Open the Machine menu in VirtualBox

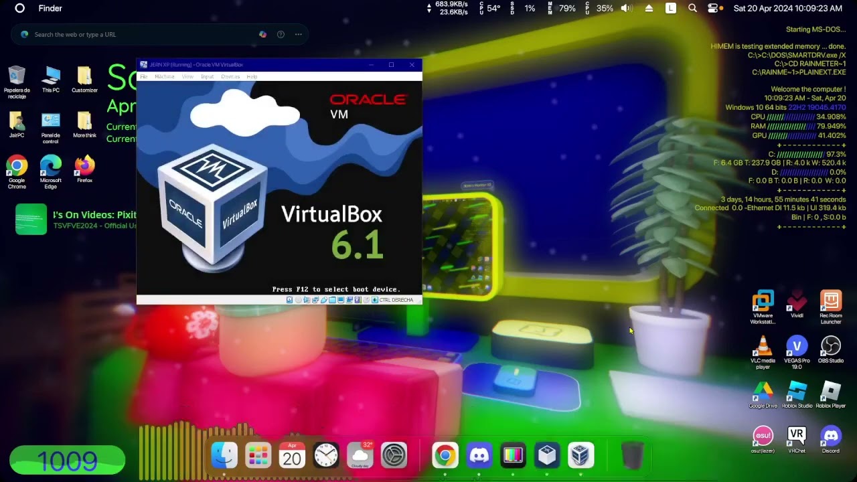coord(165,77)
